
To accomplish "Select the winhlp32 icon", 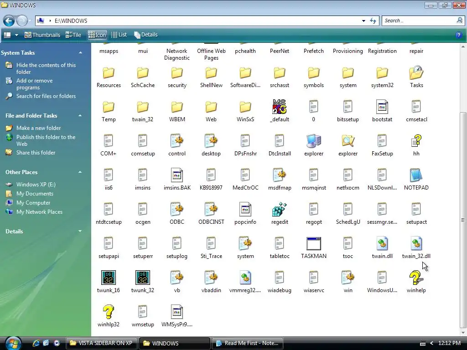I will point(109,312).
